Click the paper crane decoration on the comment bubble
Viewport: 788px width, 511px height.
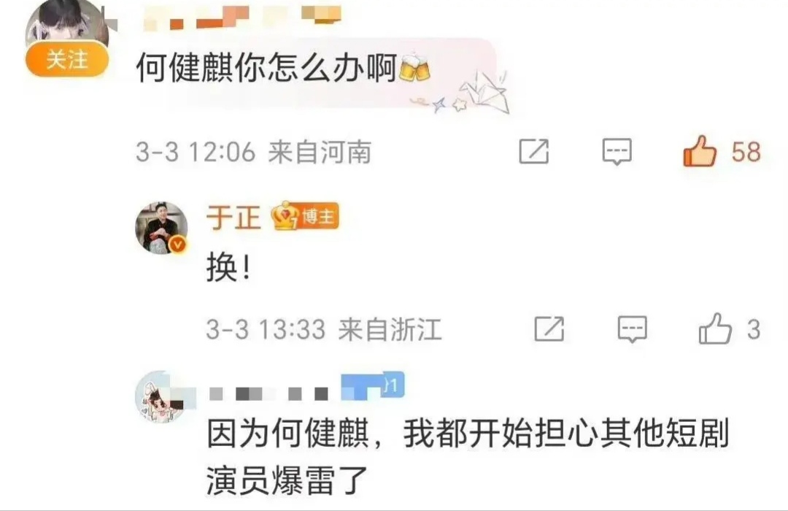click(x=482, y=92)
